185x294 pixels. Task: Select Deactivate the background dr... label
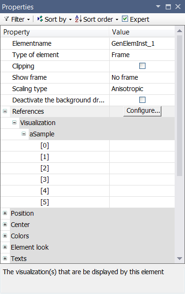tap(58, 100)
